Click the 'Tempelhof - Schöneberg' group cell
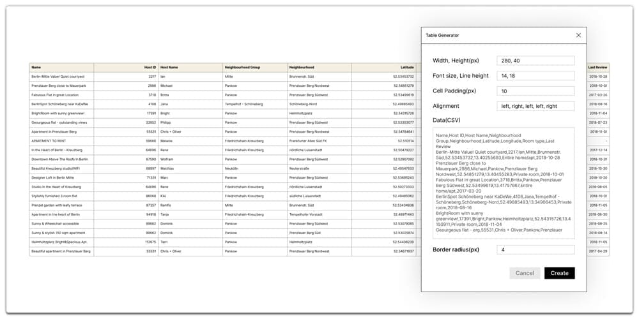 click(x=255, y=104)
